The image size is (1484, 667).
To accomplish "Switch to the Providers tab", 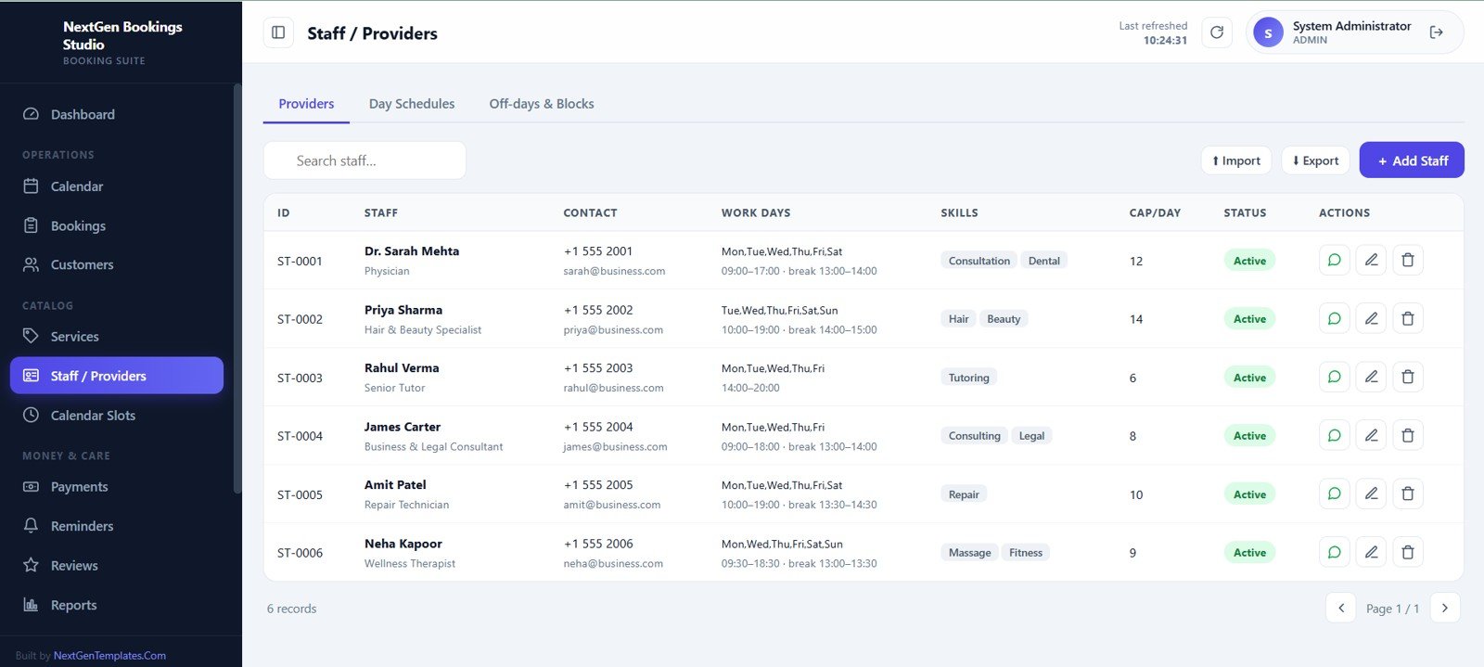I will [306, 104].
